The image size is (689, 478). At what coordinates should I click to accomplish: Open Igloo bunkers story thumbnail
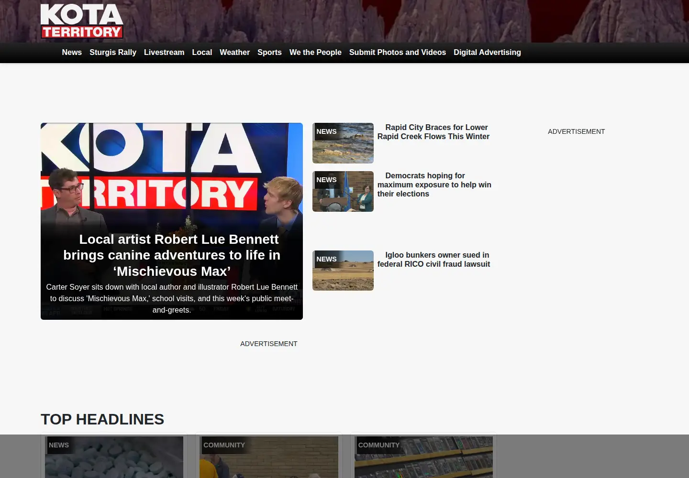tap(343, 271)
